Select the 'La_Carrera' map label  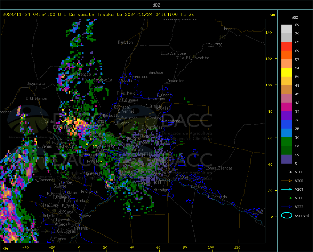coord(43,180)
